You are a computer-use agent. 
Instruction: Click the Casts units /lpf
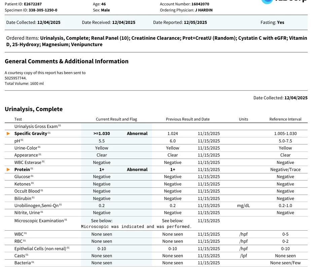243,256
